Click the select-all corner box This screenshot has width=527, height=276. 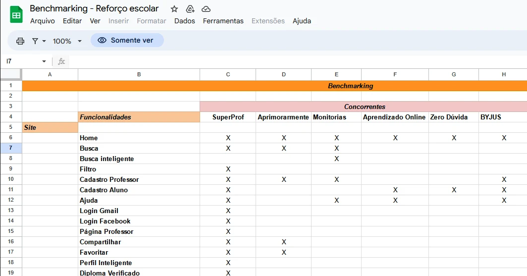coord(11,74)
